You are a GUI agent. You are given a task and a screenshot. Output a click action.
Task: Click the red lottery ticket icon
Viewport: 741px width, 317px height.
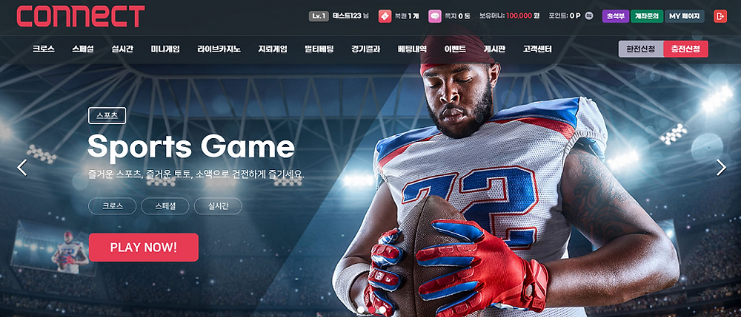tap(385, 16)
